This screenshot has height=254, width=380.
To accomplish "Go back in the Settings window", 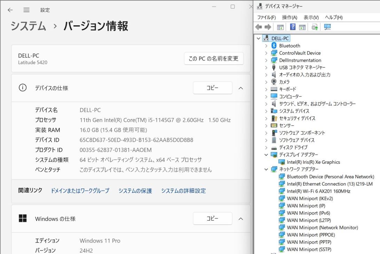I will click(x=10, y=10).
